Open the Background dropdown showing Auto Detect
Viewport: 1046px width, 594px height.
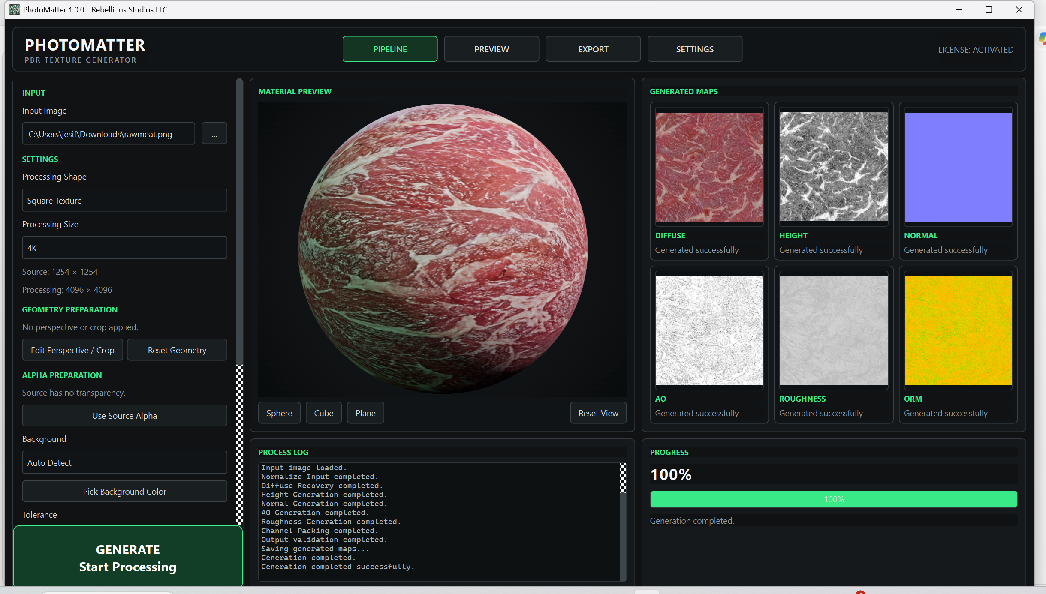pyautogui.click(x=124, y=462)
